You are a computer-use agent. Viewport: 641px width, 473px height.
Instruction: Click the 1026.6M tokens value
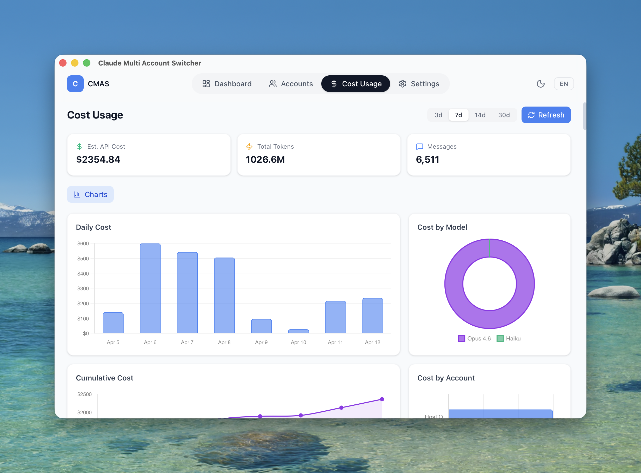pyautogui.click(x=265, y=160)
